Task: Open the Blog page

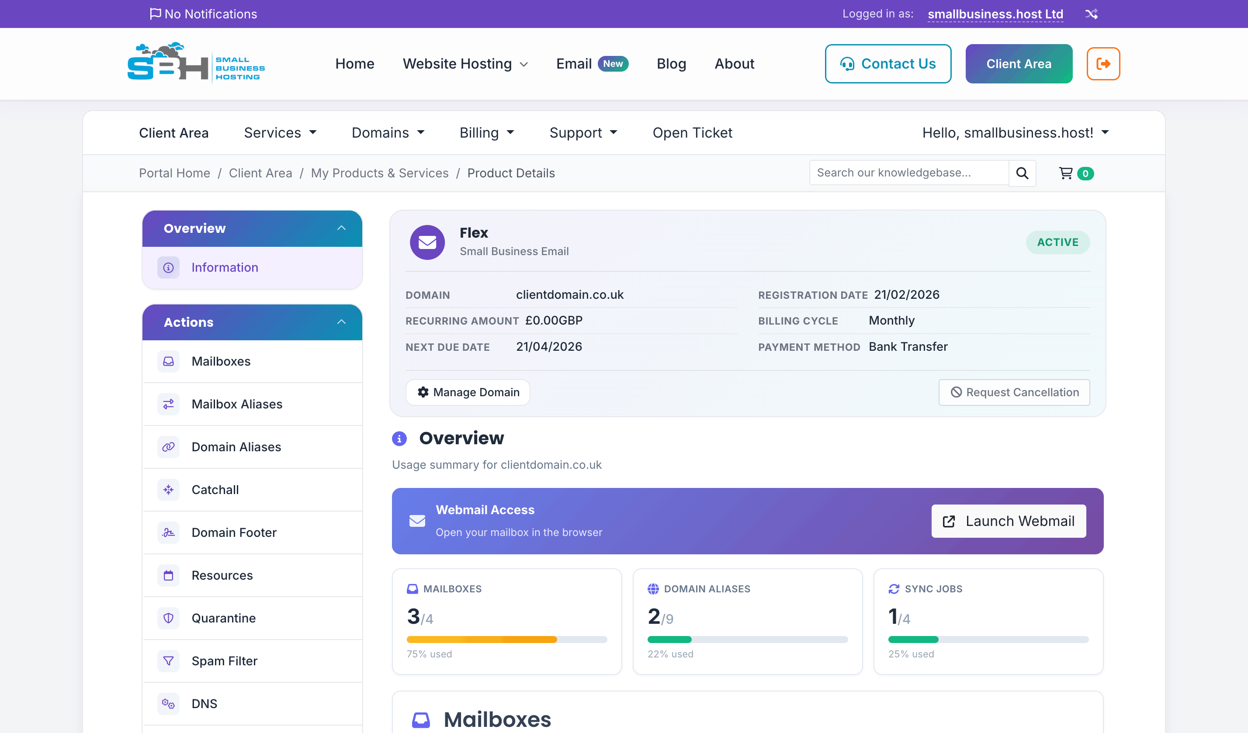Action: coord(671,64)
